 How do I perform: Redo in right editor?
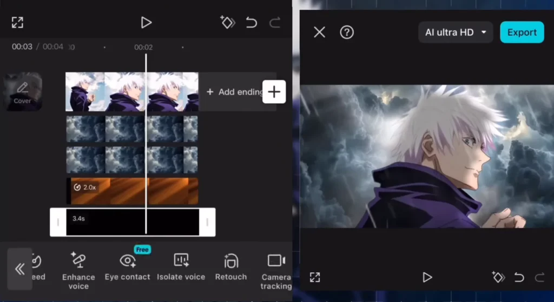[x=539, y=277]
